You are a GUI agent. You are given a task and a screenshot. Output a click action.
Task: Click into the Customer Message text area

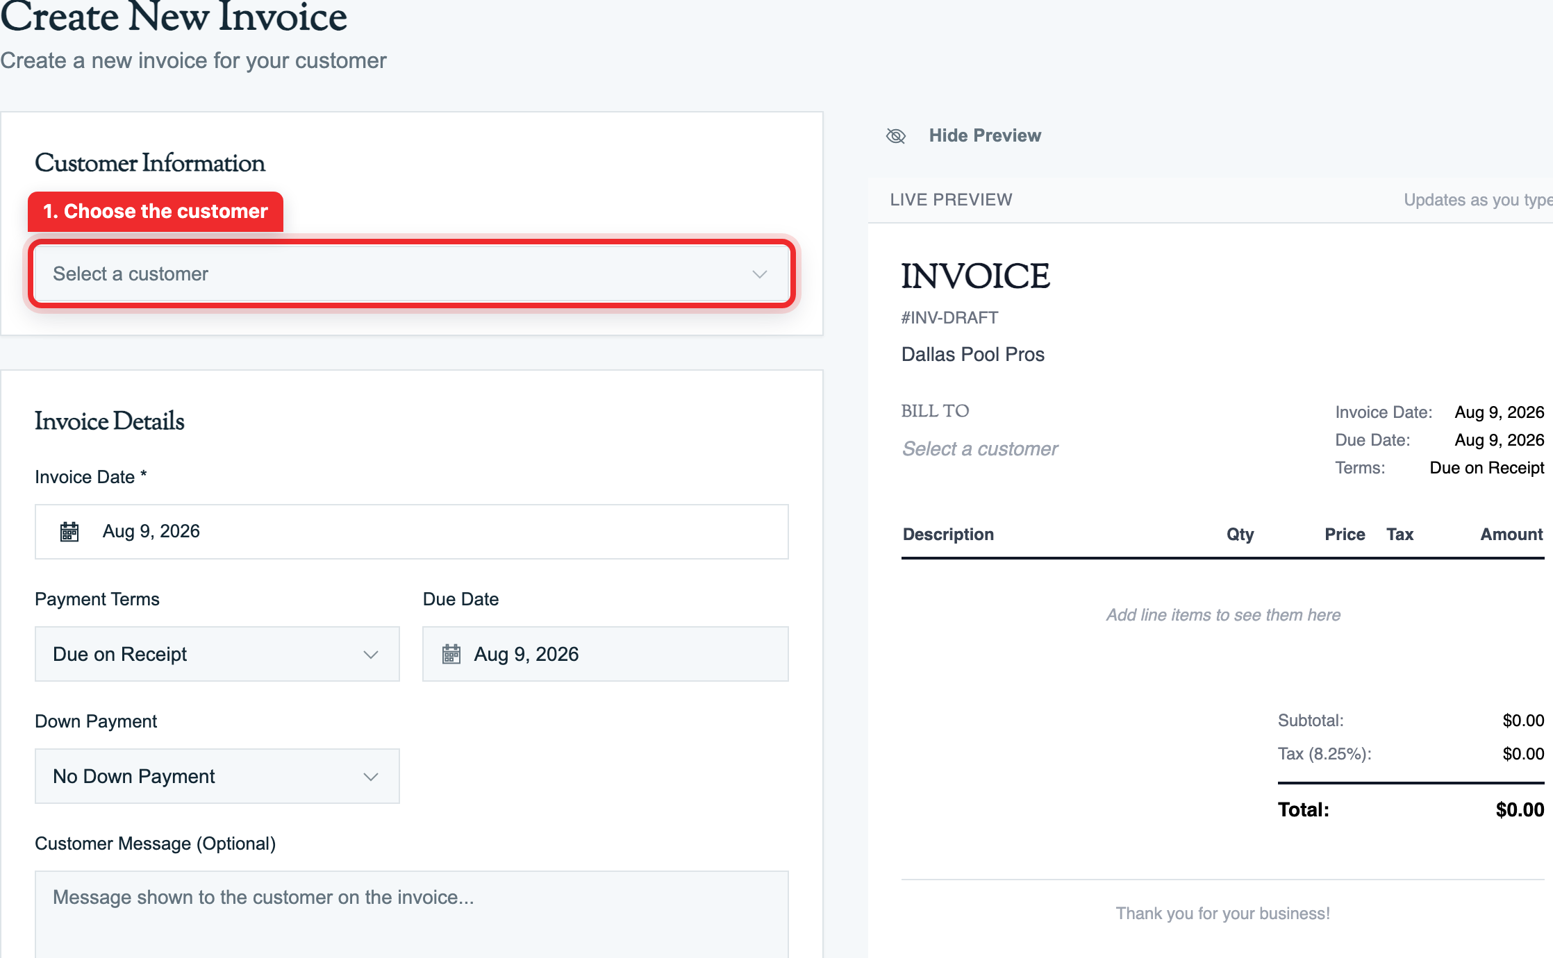(411, 914)
